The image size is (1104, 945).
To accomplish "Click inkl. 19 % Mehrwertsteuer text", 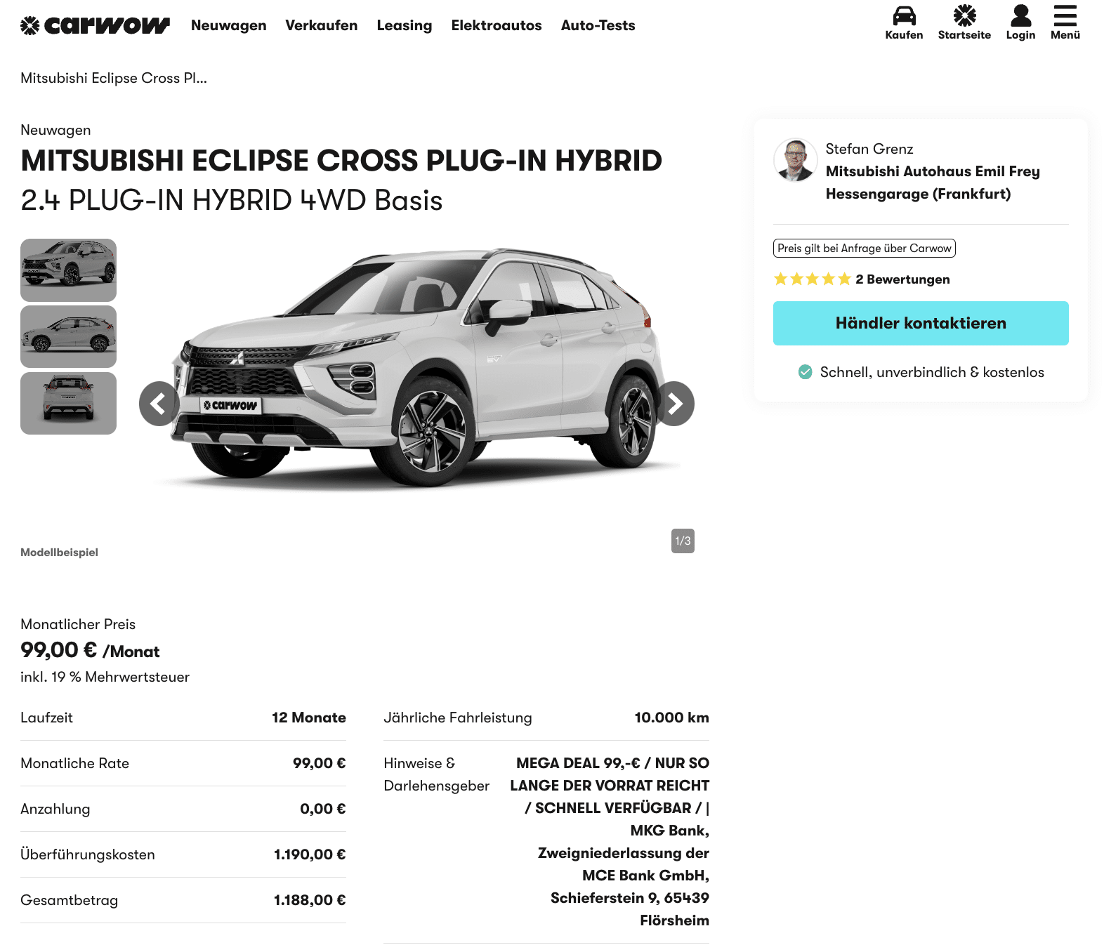I will point(105,677).
